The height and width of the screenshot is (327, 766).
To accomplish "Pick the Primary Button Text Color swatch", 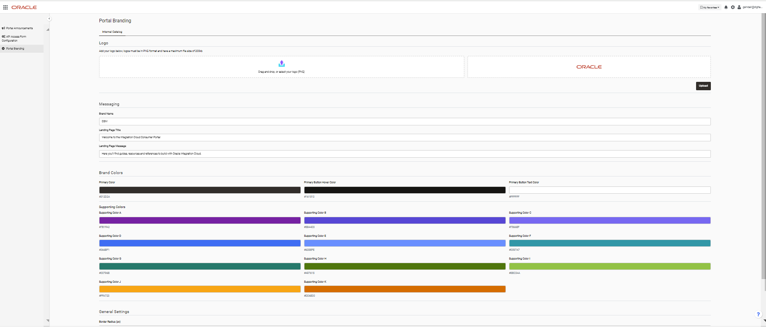I will click(x=610, y=190).
